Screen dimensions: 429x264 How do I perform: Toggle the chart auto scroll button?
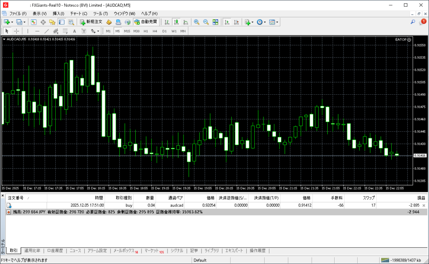pos(227,22)
